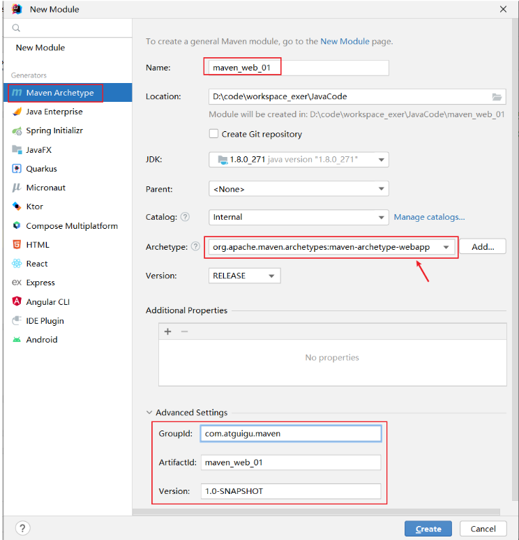Select New Module item in sidebar
The image size is (519, 540).
(x=40, y=47)
